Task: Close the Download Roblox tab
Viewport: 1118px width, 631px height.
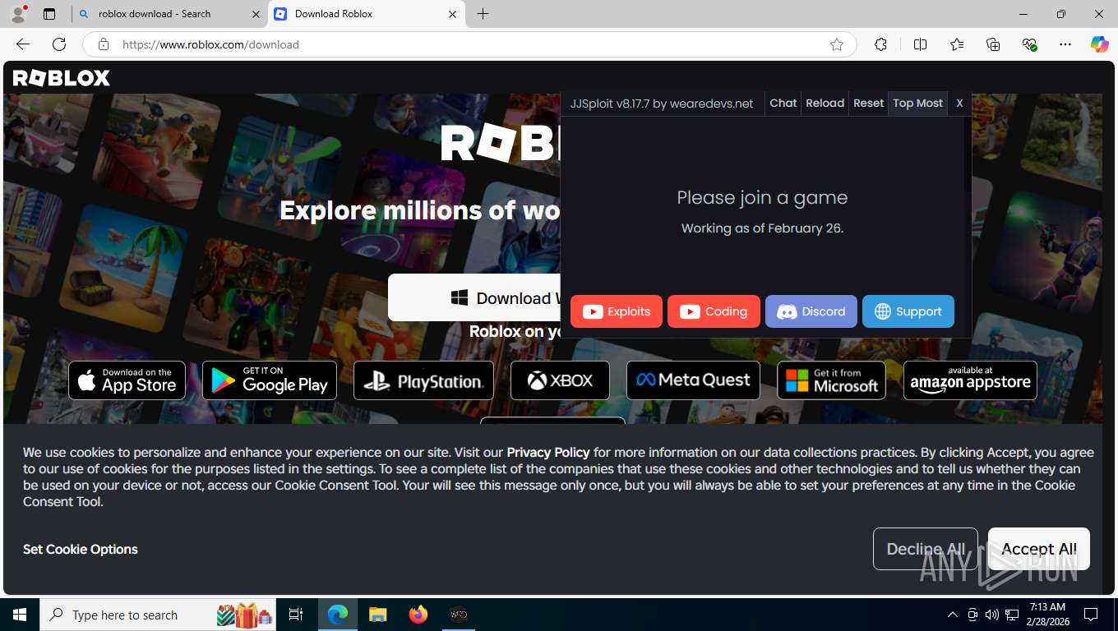Action: (x=452, y=14)
